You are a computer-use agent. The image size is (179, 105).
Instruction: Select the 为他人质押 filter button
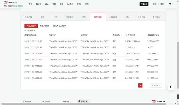[44, 26]
